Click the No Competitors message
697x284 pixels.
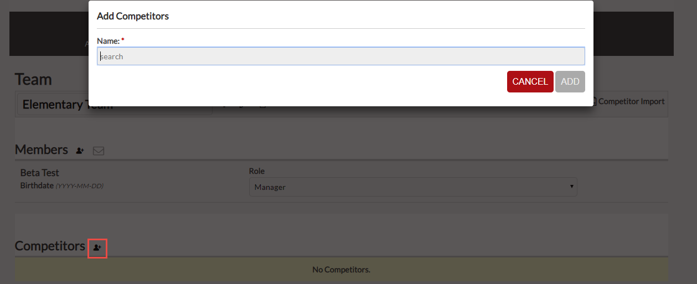342,270
